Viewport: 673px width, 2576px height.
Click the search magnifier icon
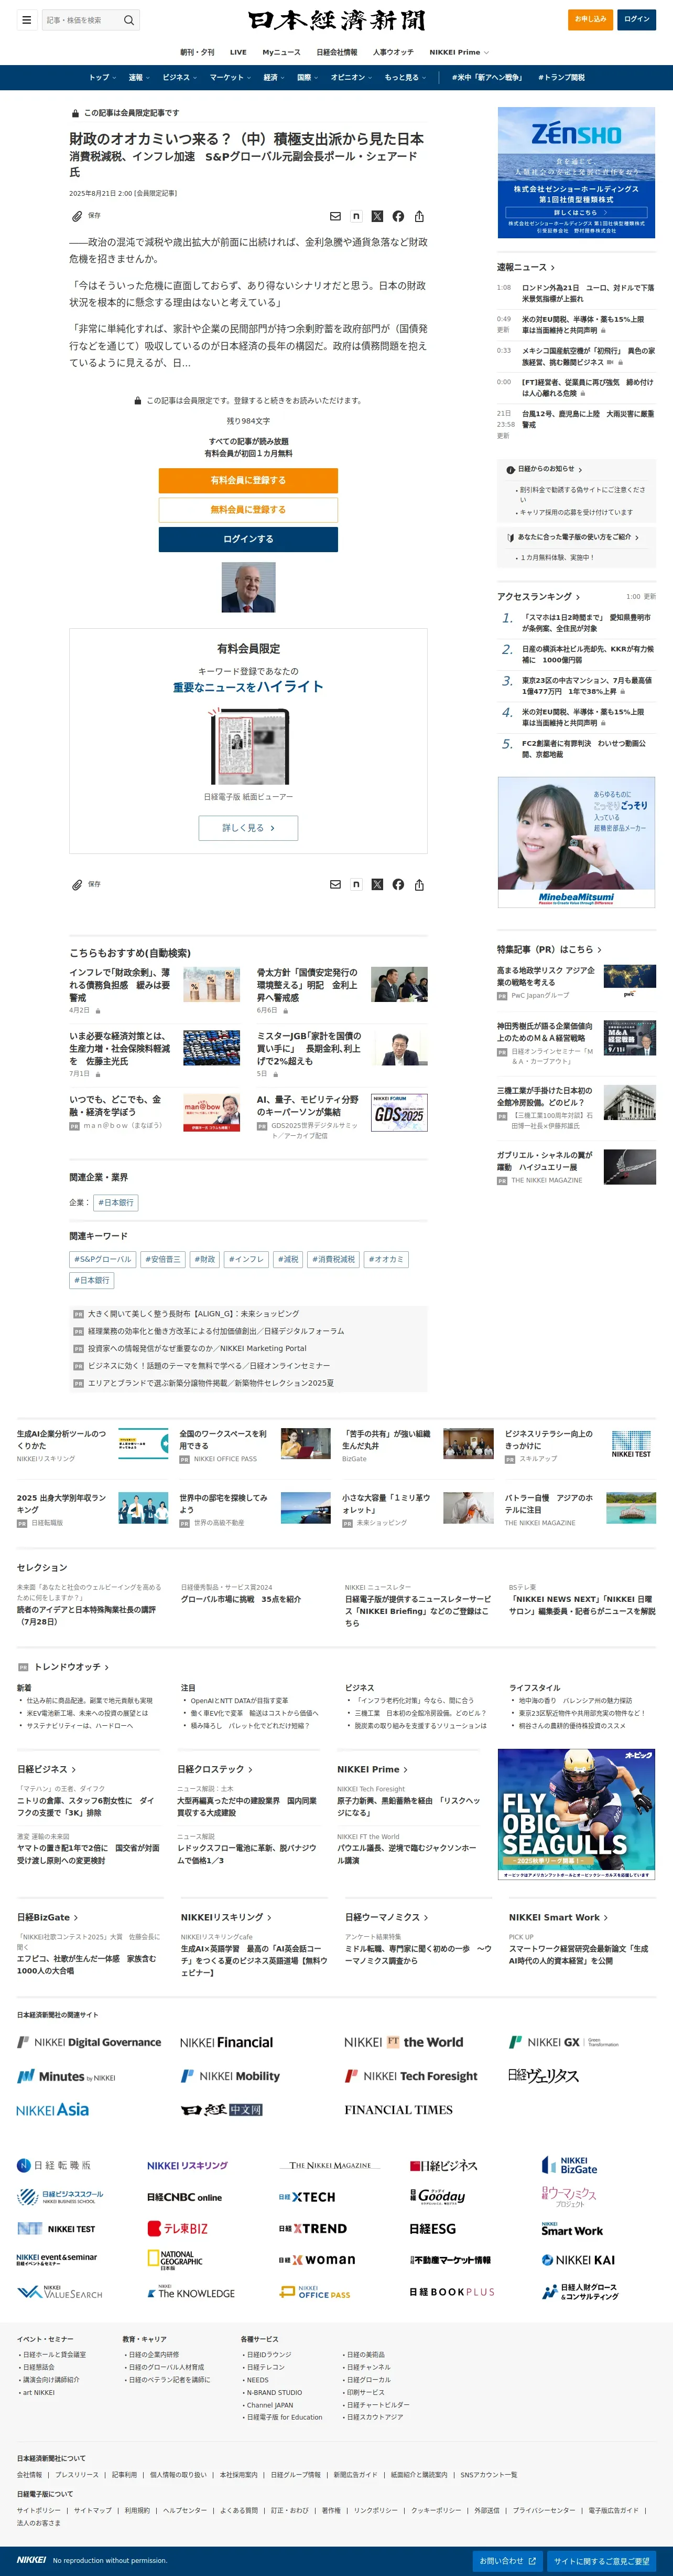point(129,20)
